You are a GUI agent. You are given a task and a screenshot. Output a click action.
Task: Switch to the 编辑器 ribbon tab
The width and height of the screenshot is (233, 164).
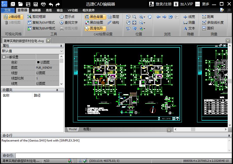[36, 10]
